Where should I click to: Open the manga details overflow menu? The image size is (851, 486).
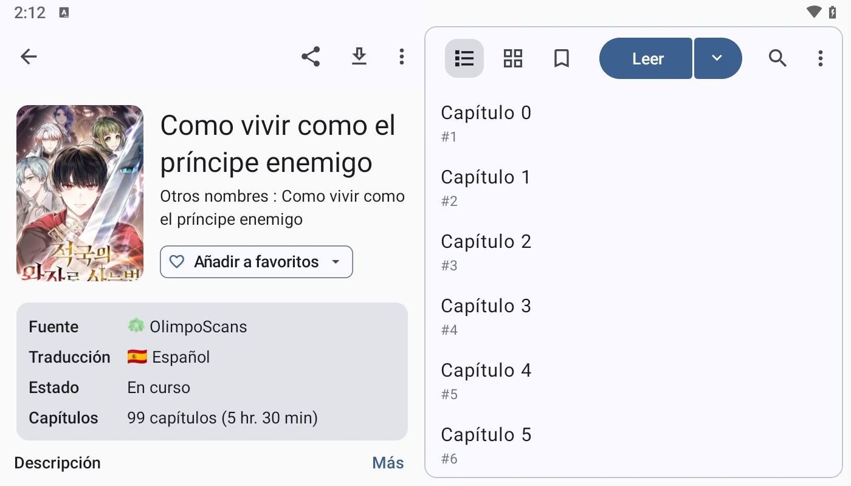pos(401,57)
